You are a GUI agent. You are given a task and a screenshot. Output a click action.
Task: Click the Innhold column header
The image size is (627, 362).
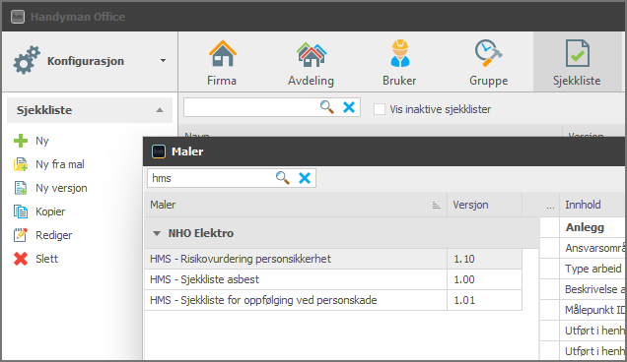(592, 205)
